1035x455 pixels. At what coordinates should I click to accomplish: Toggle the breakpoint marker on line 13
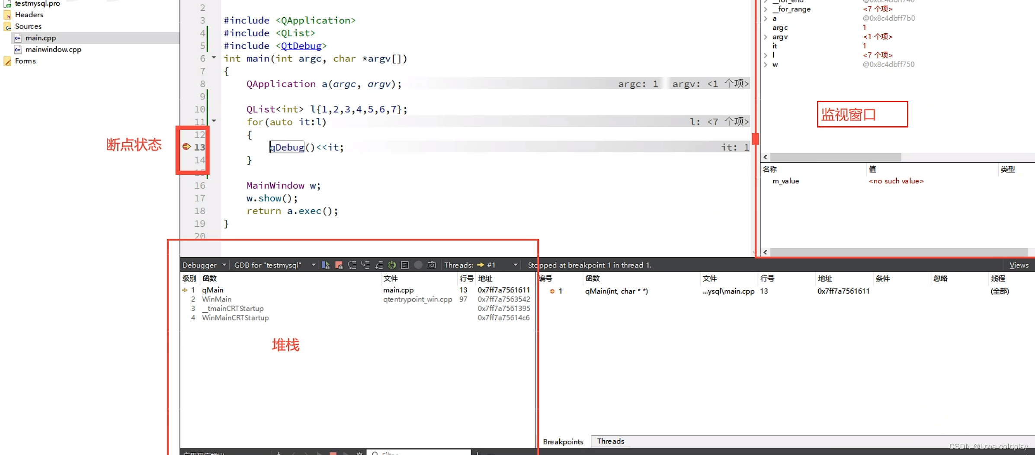pyautogui.click(x=186, y=147)
